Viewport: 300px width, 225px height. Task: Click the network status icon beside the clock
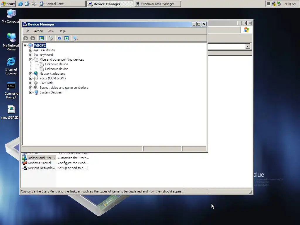click(x=279, y=4)
